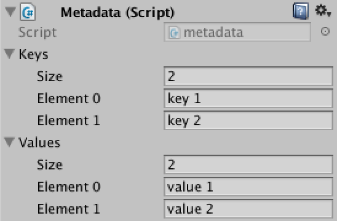This screenshot has height=221, width=337.
Task: Select the metadata script reference field
Action: pyautogui.click(x=237, y=32)
